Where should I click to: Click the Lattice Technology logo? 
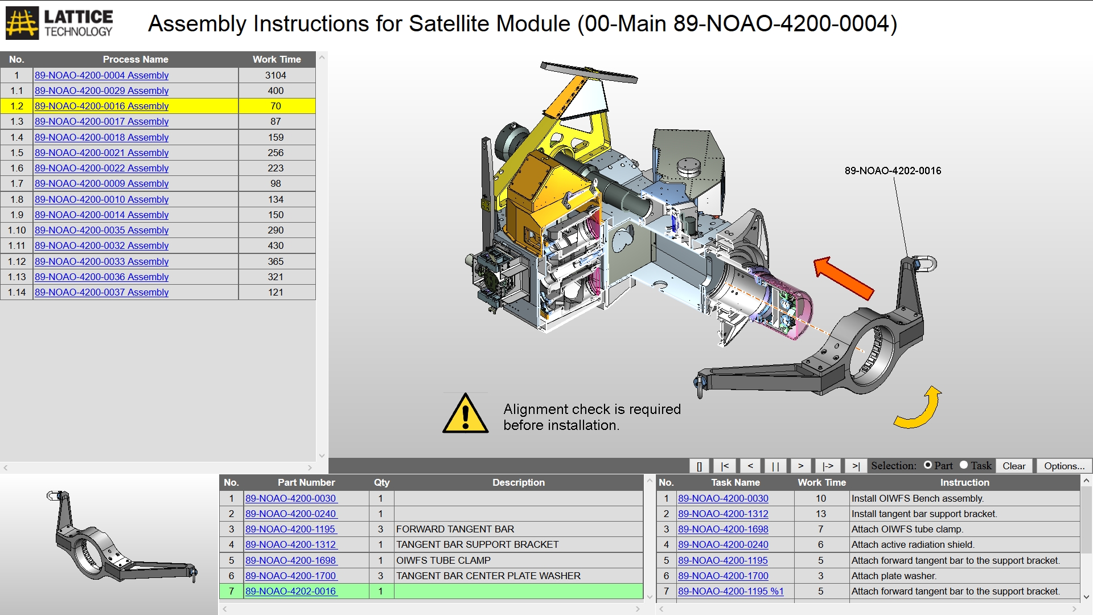pos(59,23)
